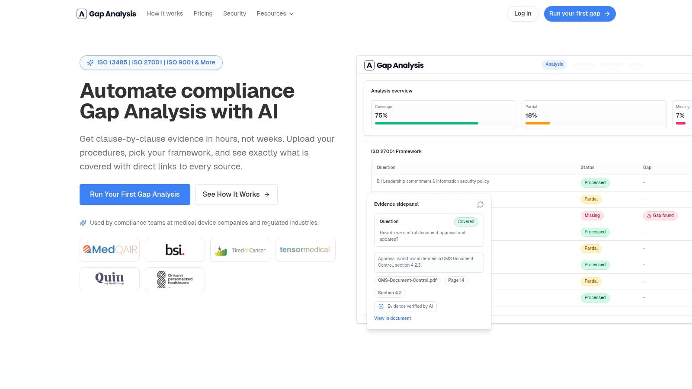Open the comment bubble in the Evidence sidepanel

coord(480,204)
